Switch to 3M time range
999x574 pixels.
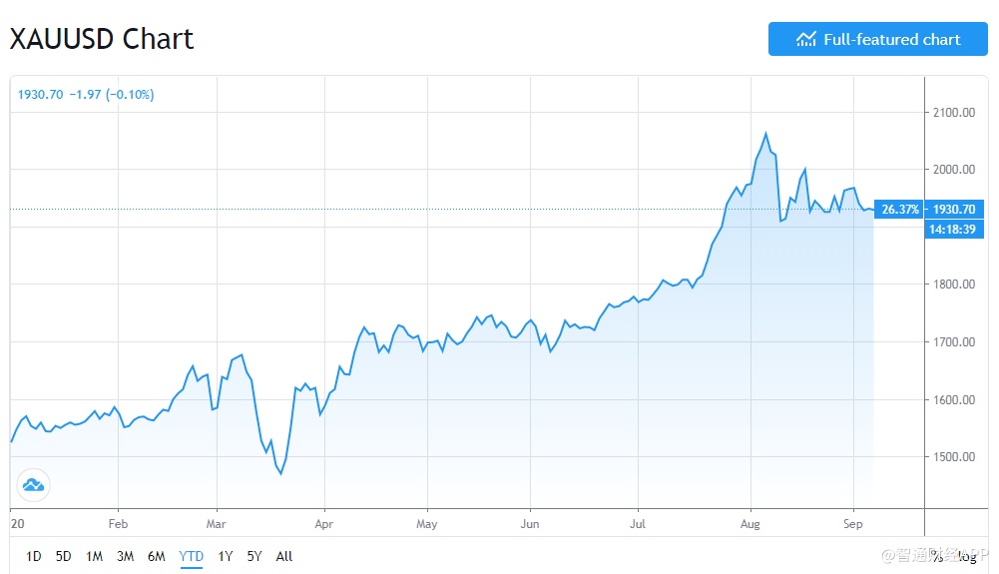pyautogui.click(x=126, y=556)
